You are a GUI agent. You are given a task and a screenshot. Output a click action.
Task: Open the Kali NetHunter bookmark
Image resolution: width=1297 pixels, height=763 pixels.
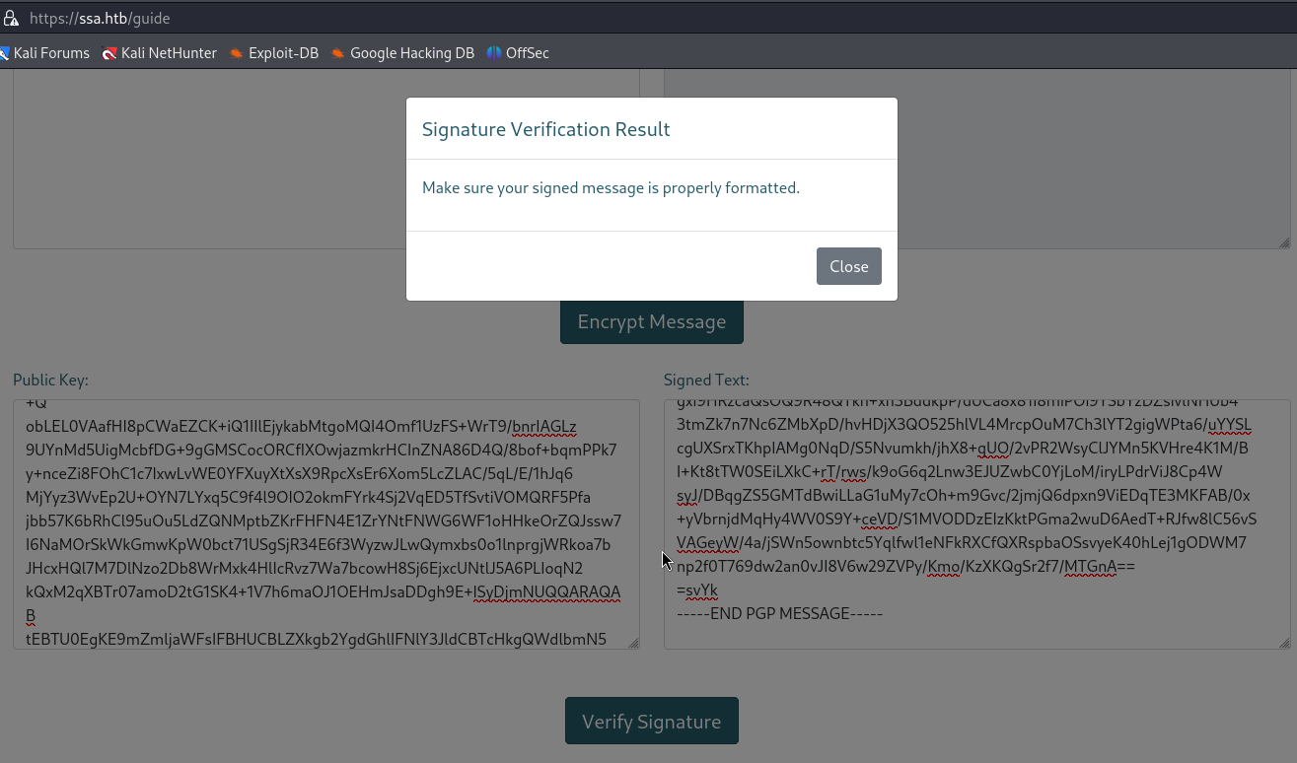point(160,53)
